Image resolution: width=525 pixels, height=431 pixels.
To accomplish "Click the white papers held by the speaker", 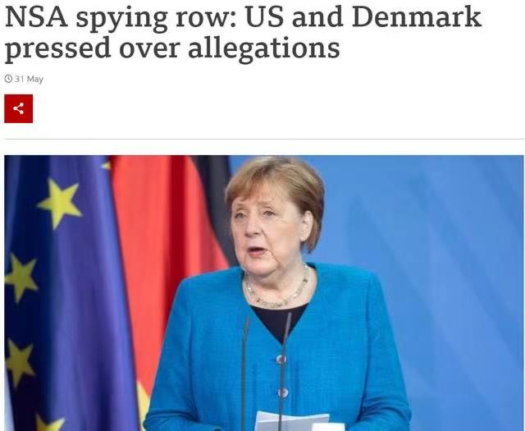I will pyautogui.click(x=291, y=422).
